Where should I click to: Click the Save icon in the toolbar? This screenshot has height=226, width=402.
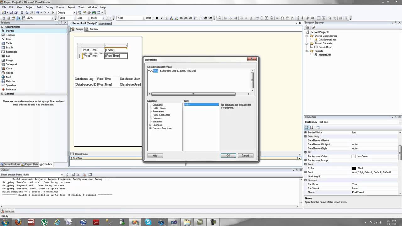tap(11, 13)
